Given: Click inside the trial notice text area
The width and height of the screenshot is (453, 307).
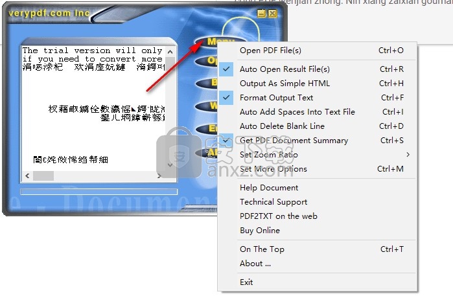Looking at the screenshot, I should 94,108.
